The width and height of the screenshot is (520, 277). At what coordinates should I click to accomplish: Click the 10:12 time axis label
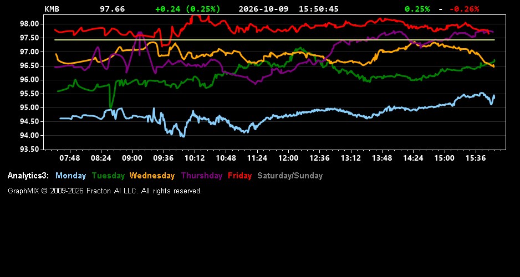coord(195,158)
